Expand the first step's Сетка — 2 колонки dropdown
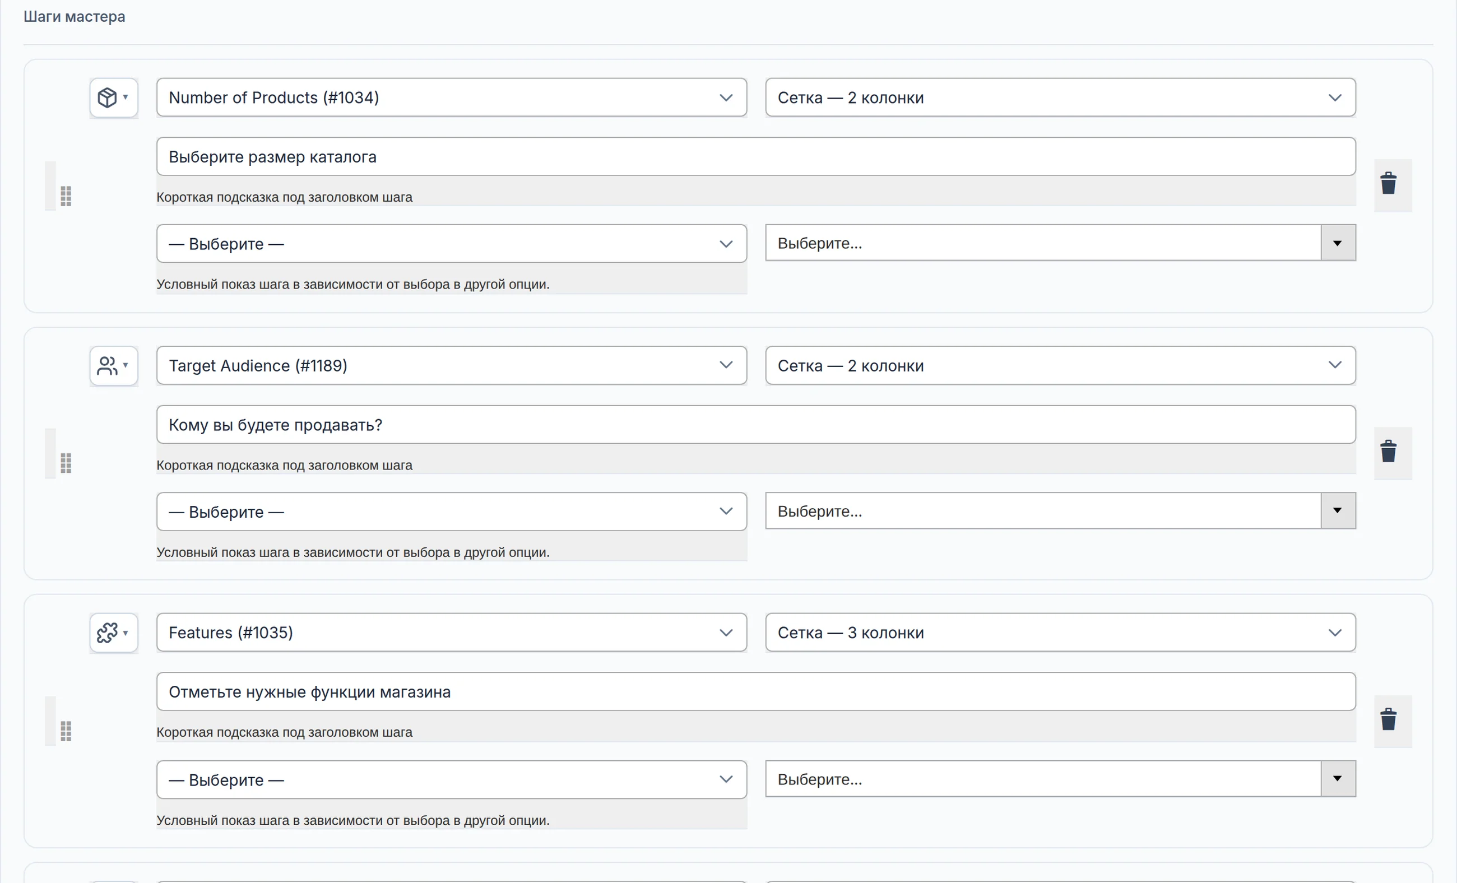This screenshot has width=1457, height=883. pos(1060,97)
